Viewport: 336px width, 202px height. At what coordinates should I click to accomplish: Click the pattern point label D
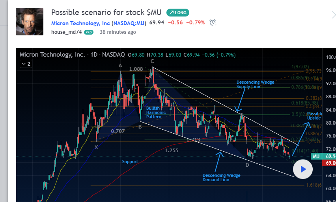pos(247,165)
